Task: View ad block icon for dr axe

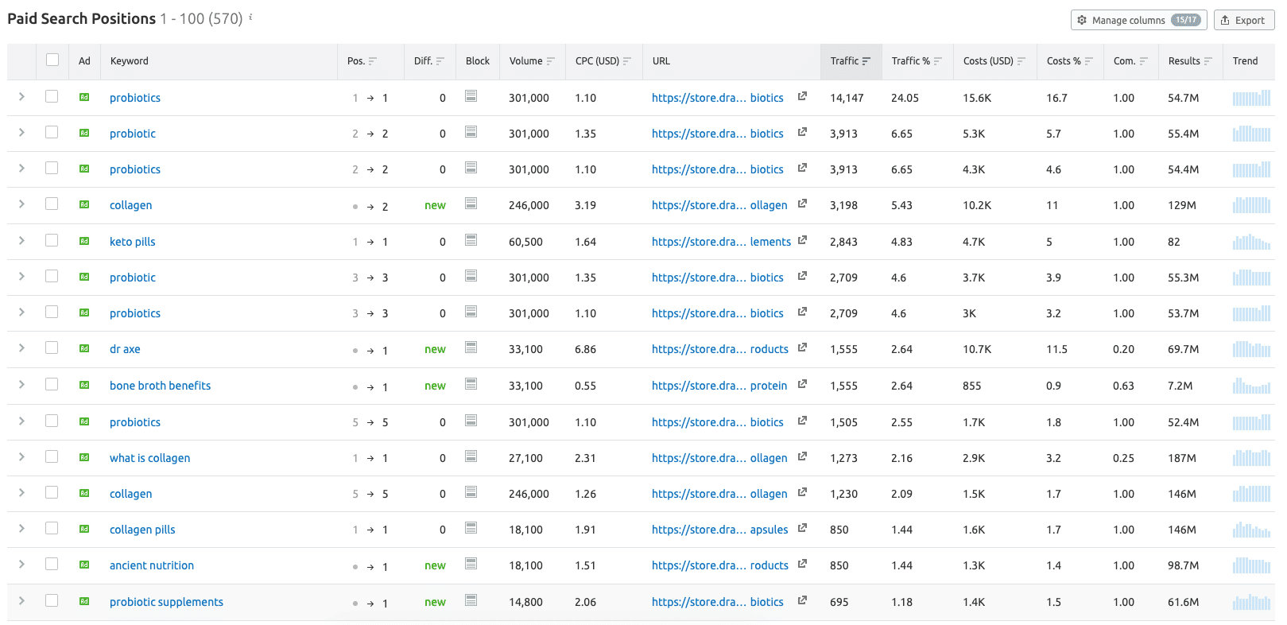Action: (x=471, y=347)
